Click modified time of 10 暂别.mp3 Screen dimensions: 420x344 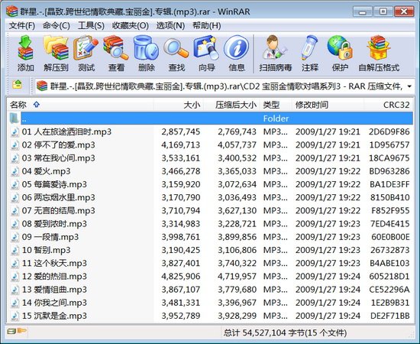tap(328, 250)
